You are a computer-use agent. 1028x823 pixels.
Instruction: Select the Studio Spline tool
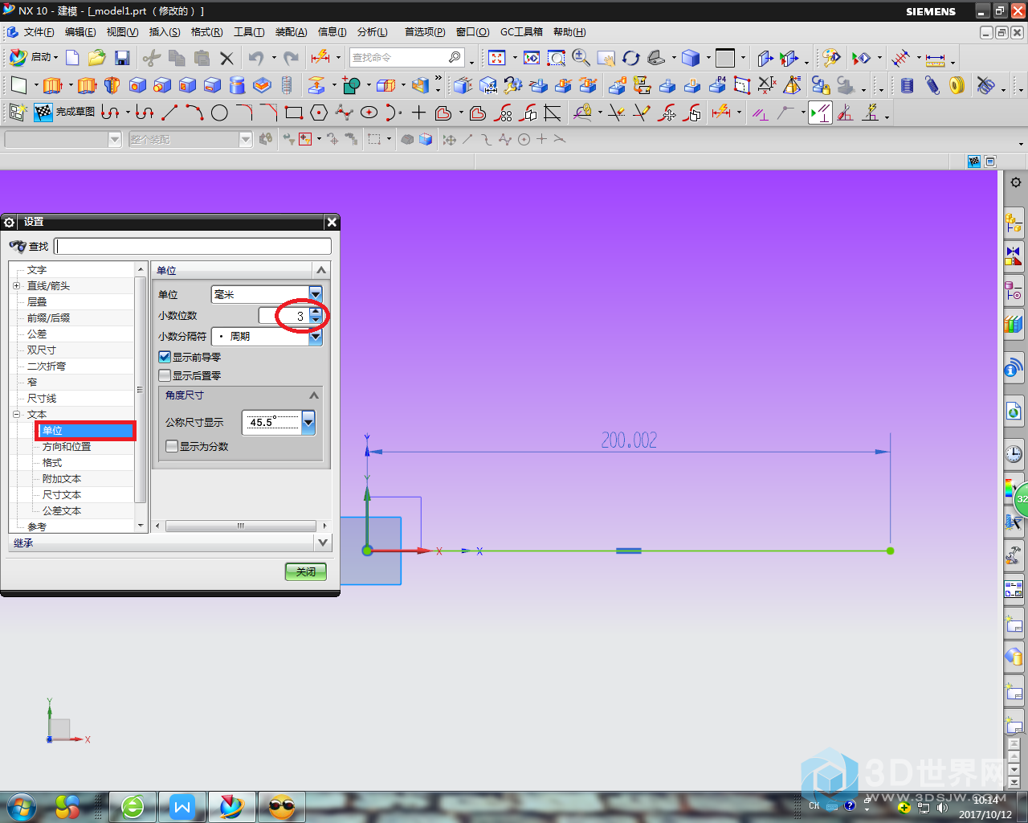pos(344,113)
